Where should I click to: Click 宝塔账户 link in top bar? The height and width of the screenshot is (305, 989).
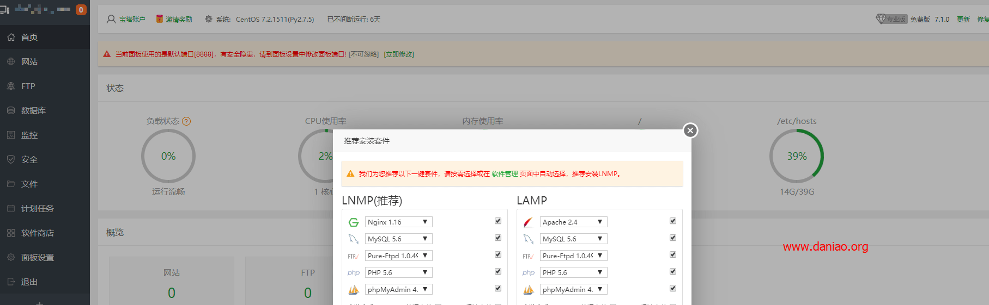[132, 20]
